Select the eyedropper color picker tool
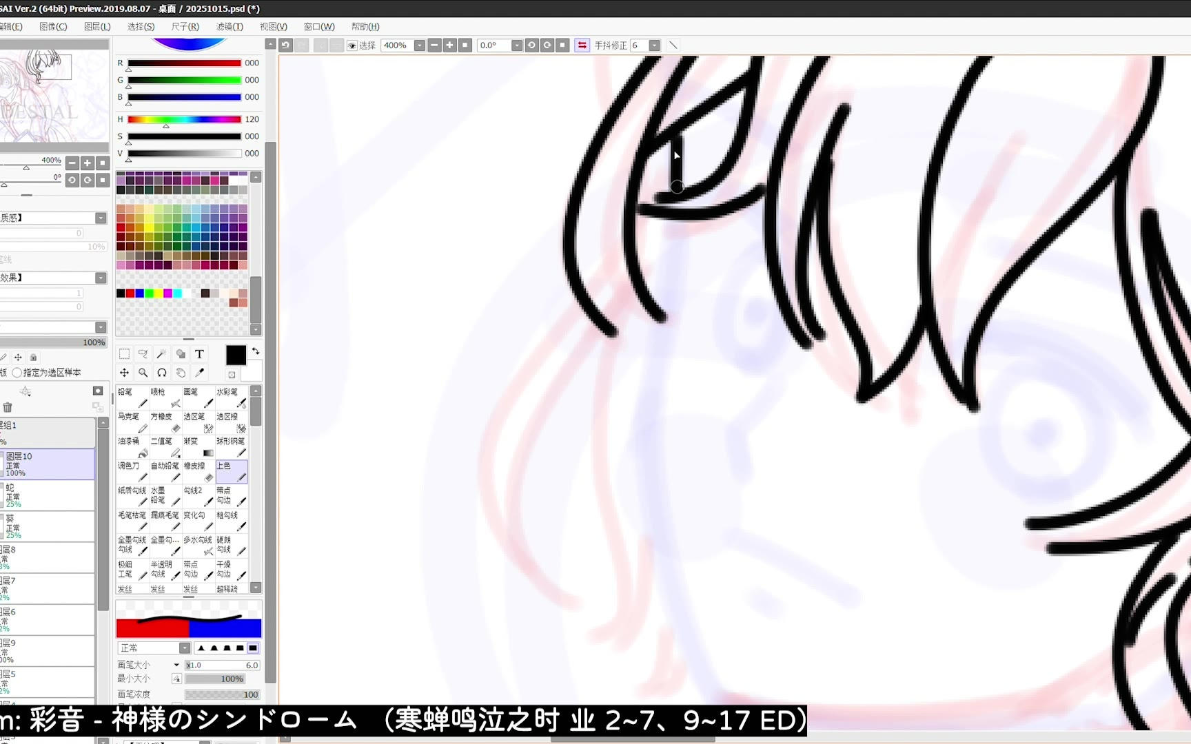The image size is (1191, 744). [199, 373]
